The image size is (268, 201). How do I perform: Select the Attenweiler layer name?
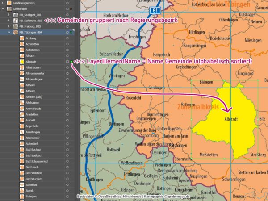(33, 138)
